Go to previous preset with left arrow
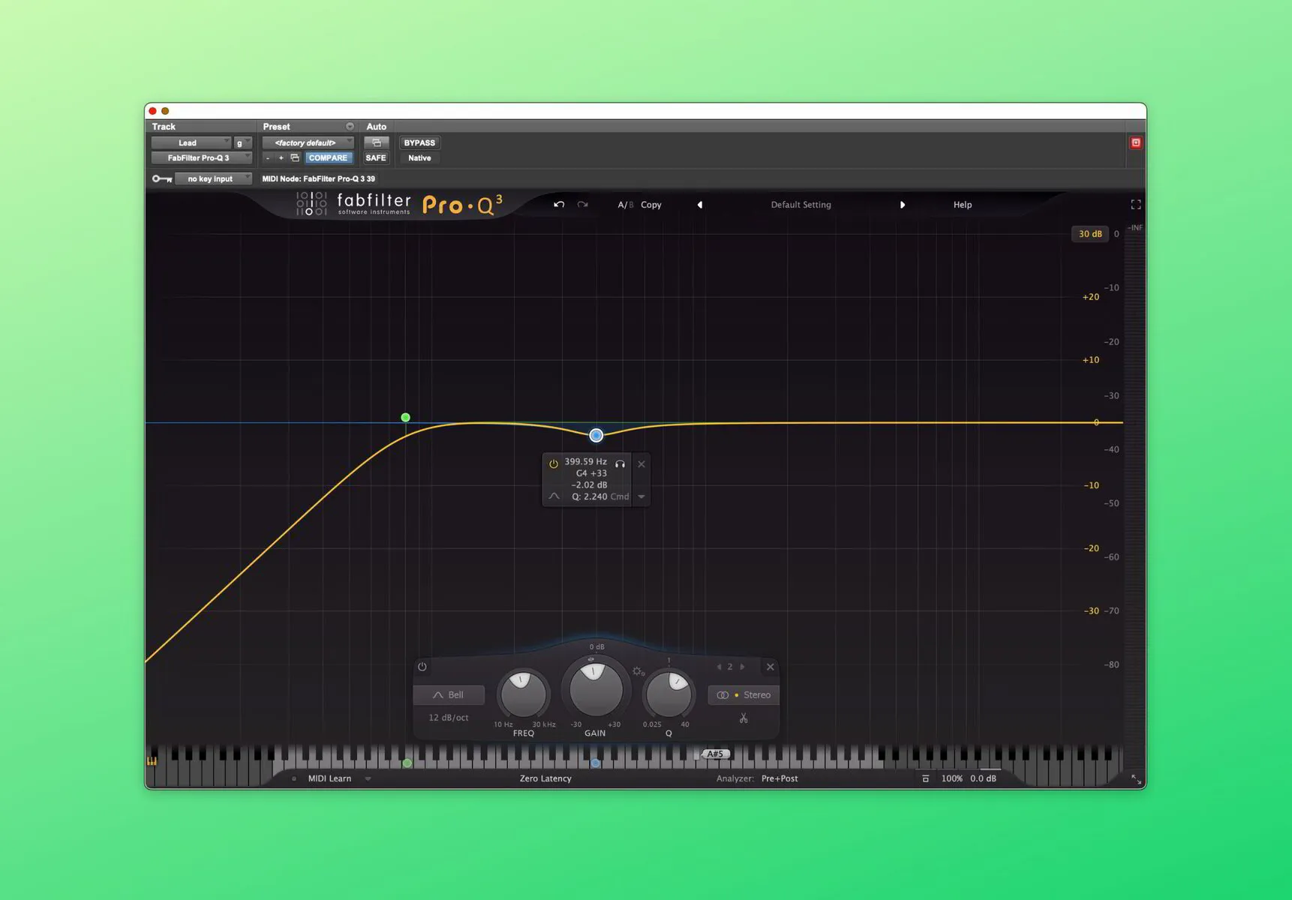The image size is (1292, 900). click(700, 205)
